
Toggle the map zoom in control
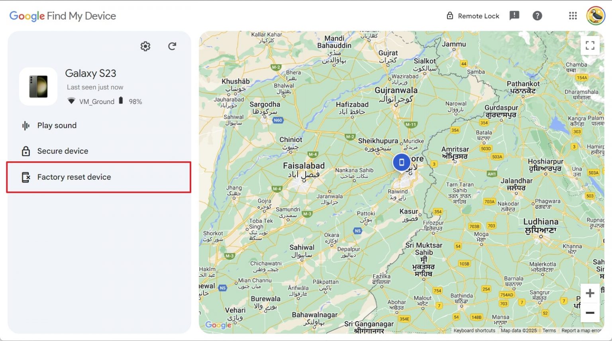tap(590, 293)
